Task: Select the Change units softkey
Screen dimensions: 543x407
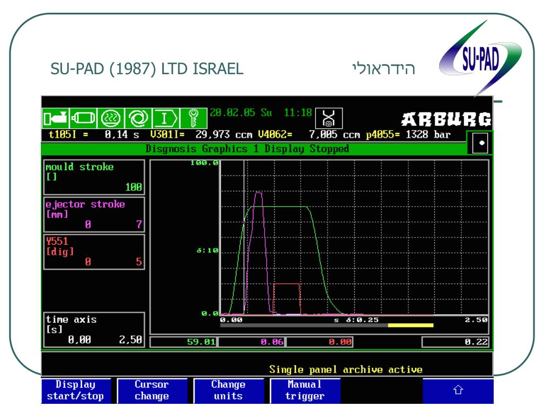Action: [x=229, y=391]
